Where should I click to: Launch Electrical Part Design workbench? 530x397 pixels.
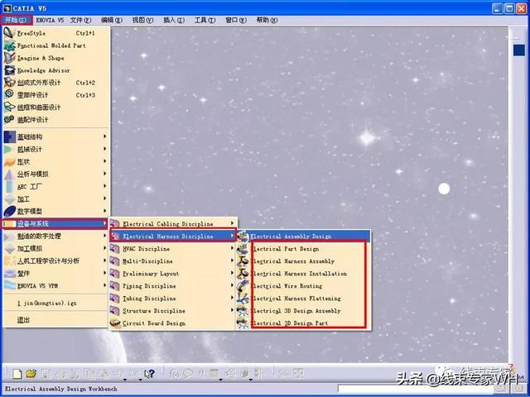[x=304, y=249]
